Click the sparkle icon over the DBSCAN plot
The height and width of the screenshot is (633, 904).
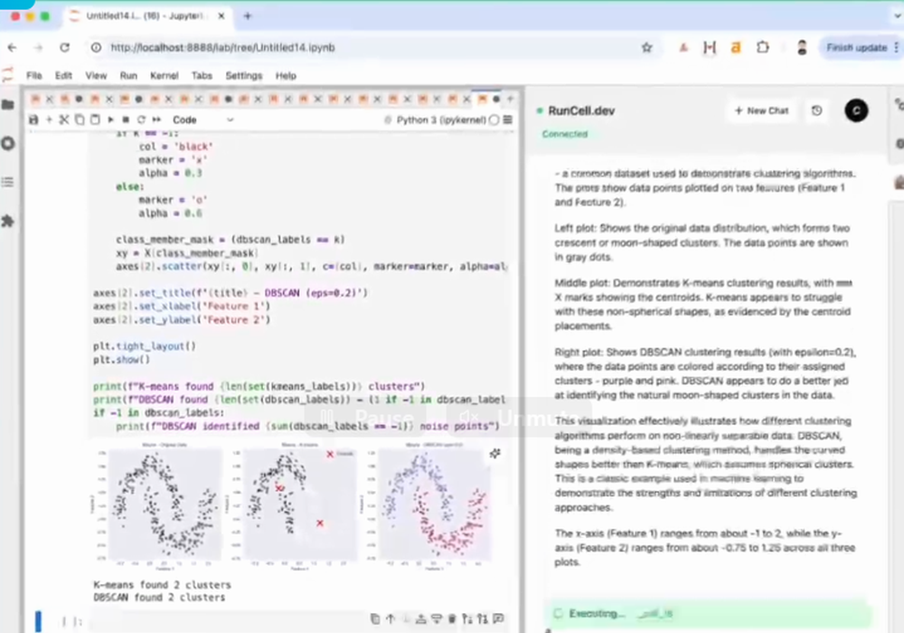click(x=495, y=454)
